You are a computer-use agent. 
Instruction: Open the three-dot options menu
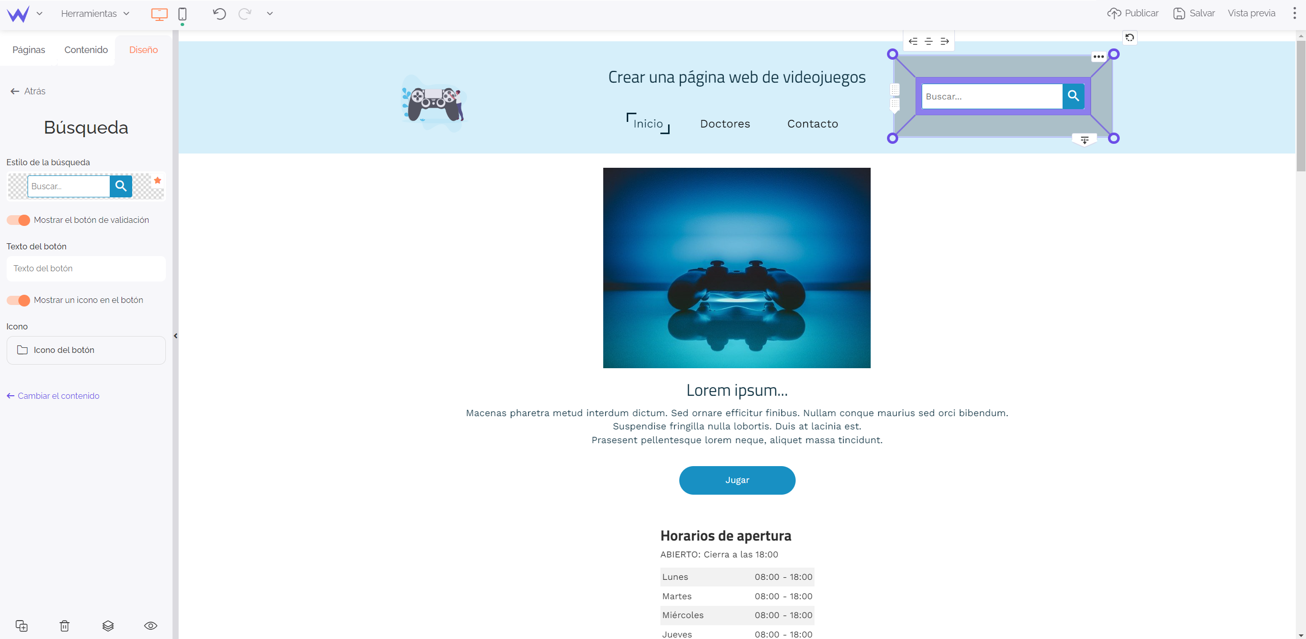click(1294, 13)
